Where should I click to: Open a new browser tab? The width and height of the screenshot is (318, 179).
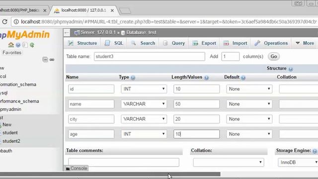point(125,11)
